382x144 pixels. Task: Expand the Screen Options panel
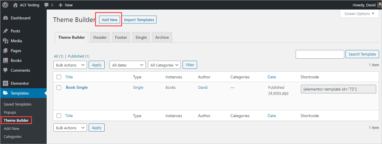click(x=359, y=14)
